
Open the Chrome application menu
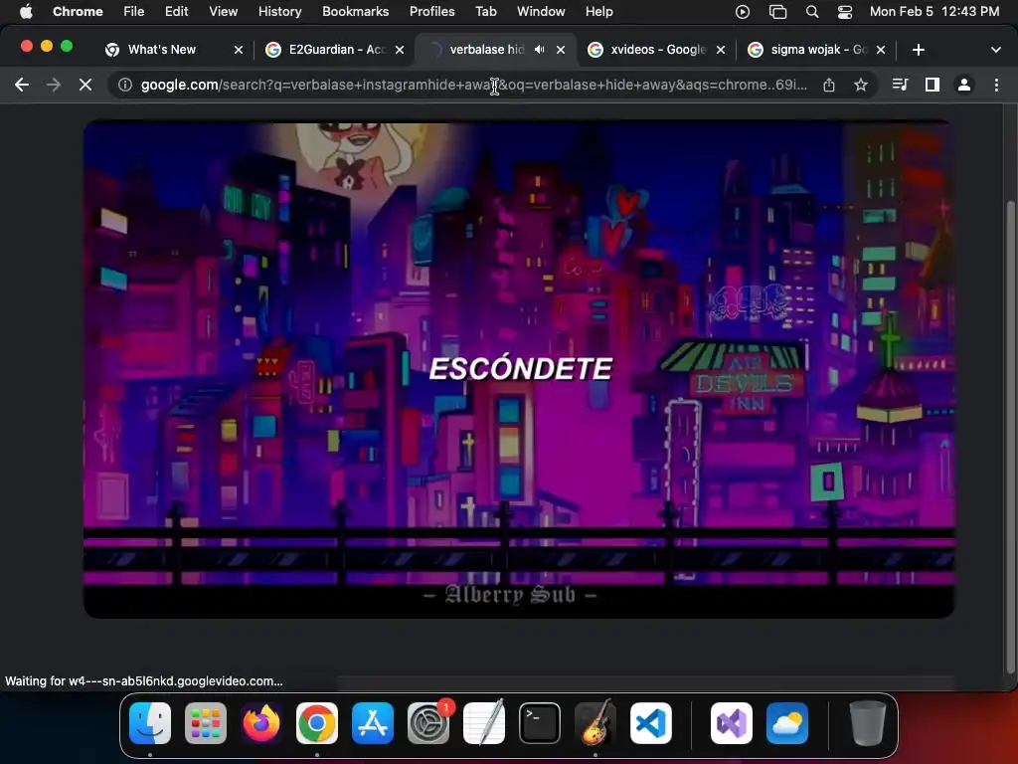click(78, 12)
